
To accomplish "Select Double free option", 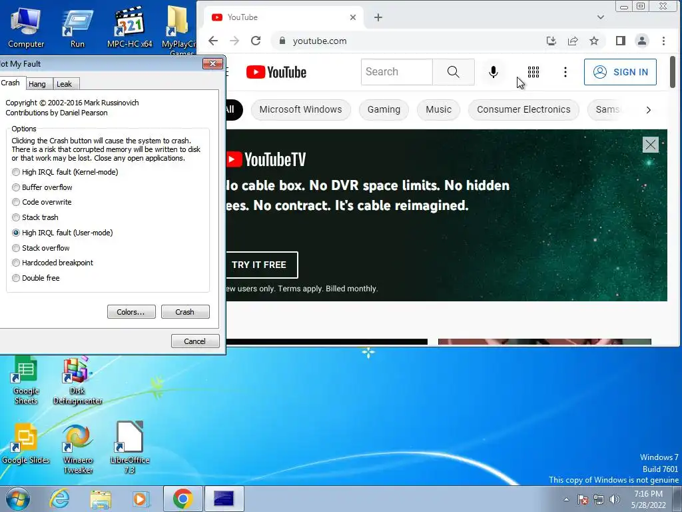I will pyautogui.click(x=36, y=278).
